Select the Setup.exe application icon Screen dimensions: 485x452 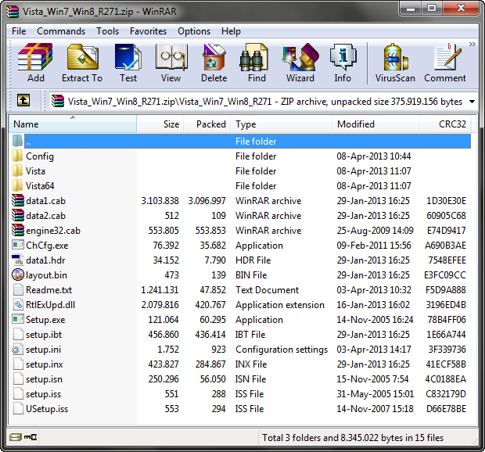pyautogui.click(x=18, y=319)
